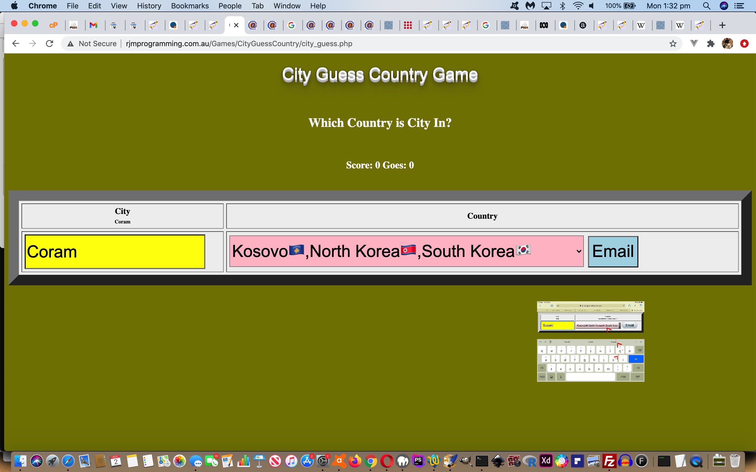Close the active City Guess tab
This screenshot has width=756, height=472.
[x=236, y=25]
